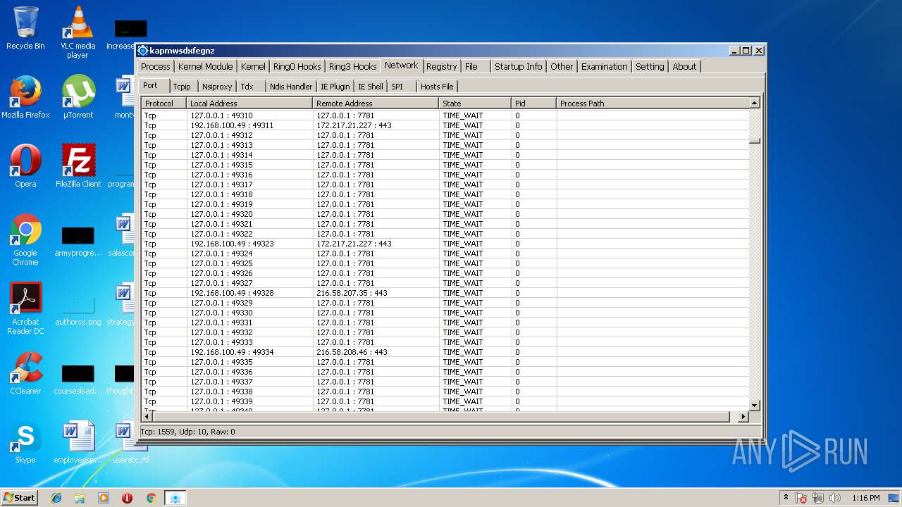The image size is (902, 507).
Task: Click the Internet Explorer taskbar icon
Action: coord(56,498)
